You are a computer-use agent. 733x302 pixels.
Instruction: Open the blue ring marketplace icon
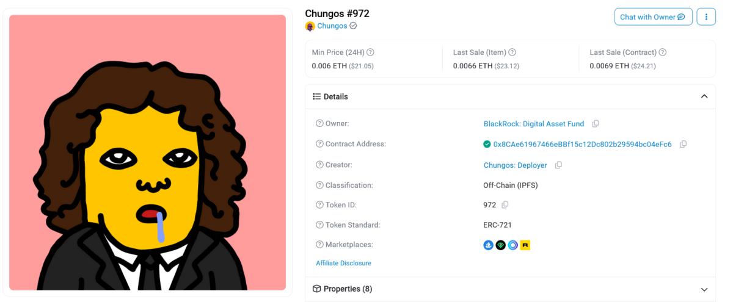coord(512,245)
